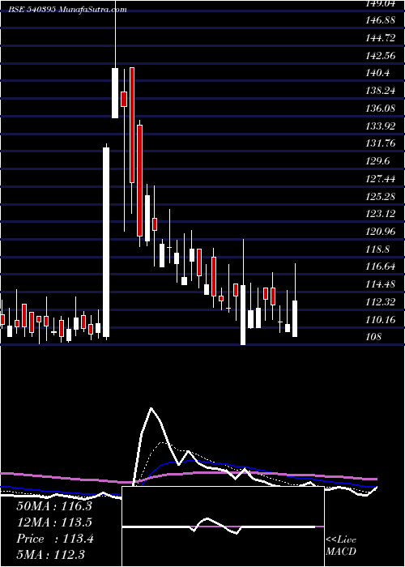The width and height of the screenshot is (405, 567).
Task: Click the 140.4 price axis label
Action: 378,73
